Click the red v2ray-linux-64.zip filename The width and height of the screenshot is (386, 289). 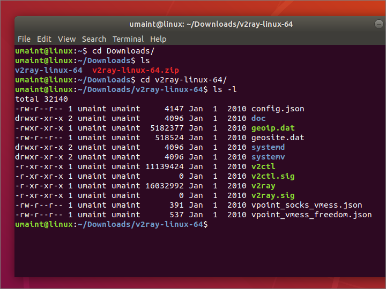coord(136,70)
